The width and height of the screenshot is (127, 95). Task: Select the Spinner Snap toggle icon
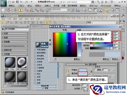(42, 10)
